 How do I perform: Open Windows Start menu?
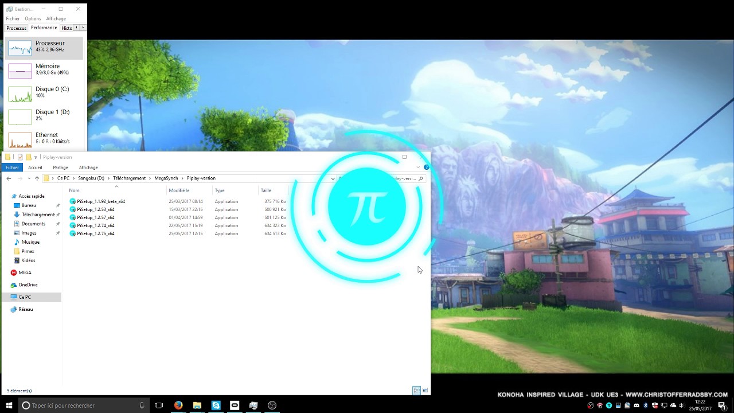(x=9, y=406)
